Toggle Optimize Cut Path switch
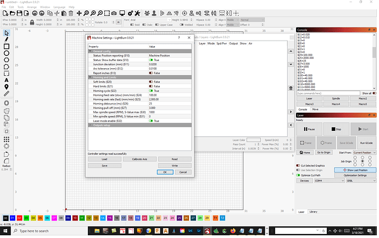 [x=298, y=175]
